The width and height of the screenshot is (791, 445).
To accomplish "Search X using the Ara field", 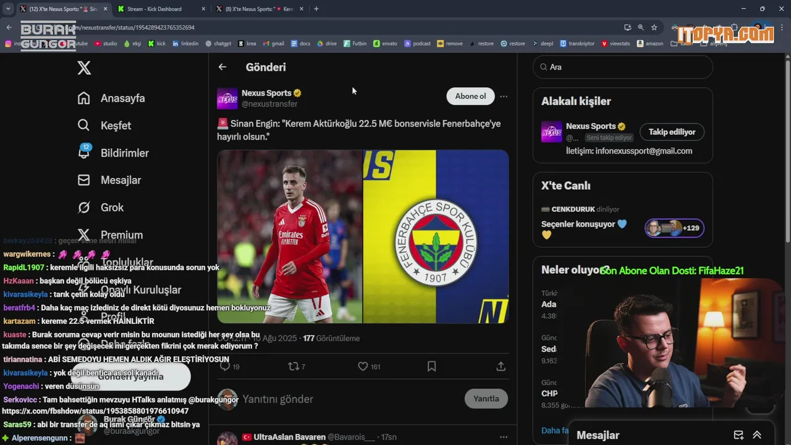I will pyautogui.click(x=623, y=67).
